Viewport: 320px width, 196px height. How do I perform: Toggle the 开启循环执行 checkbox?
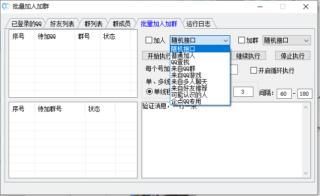[253, 71]
